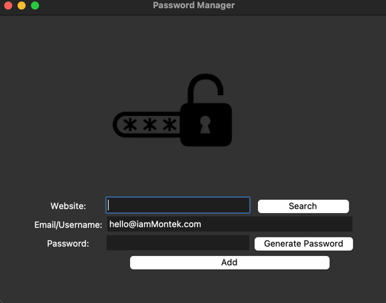Click the Website: label
This screenshot has width=386, height=303.
(68, 206)
